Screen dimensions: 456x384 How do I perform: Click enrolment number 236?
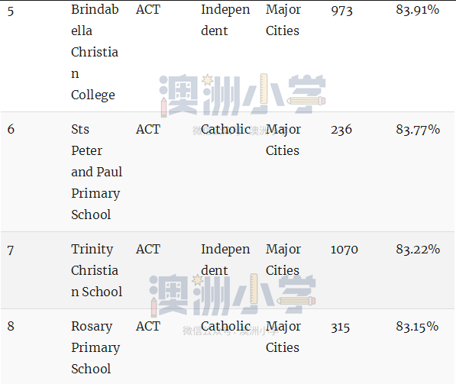[341, 129]
